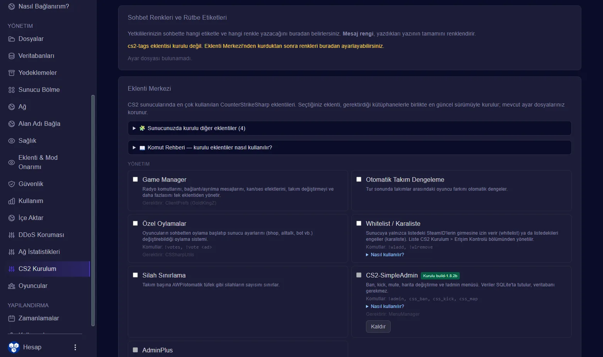Check the Özel Oylamalar plugin box
This screenshot has height=357, width=603.
[135, 223]
